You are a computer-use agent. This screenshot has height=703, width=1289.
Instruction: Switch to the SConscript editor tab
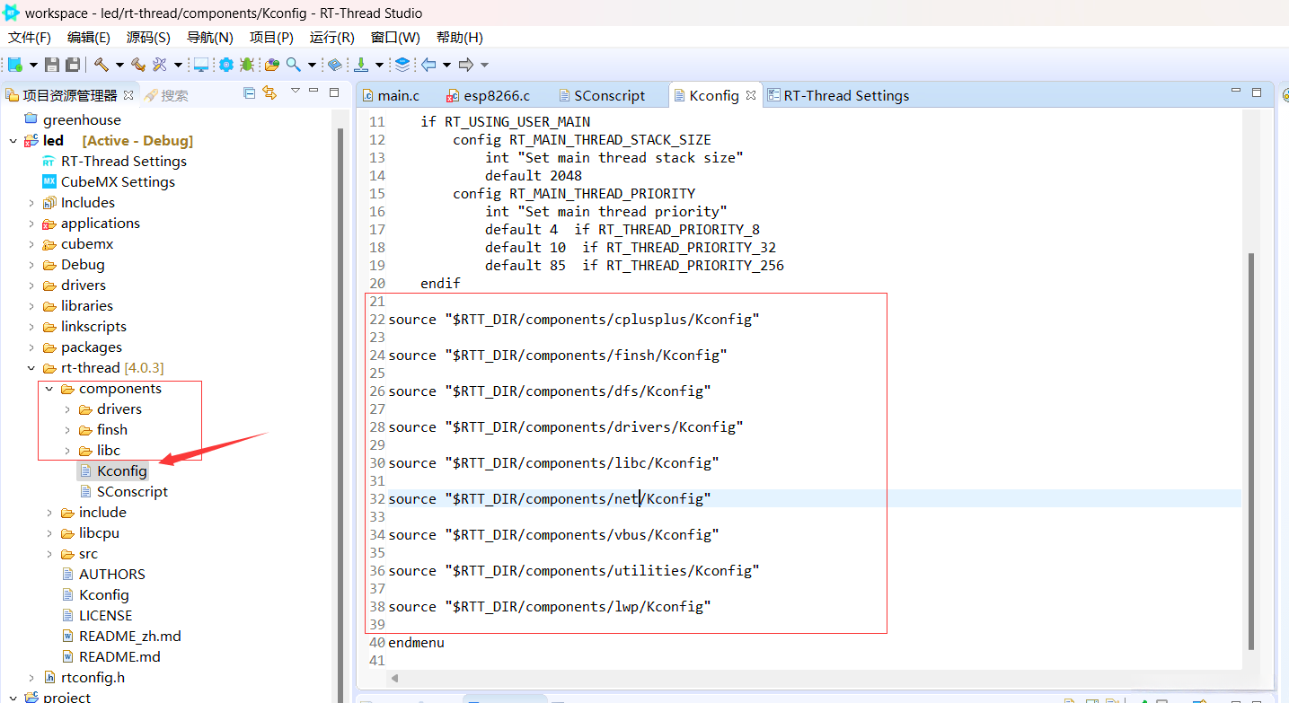(x=602, y=95)
